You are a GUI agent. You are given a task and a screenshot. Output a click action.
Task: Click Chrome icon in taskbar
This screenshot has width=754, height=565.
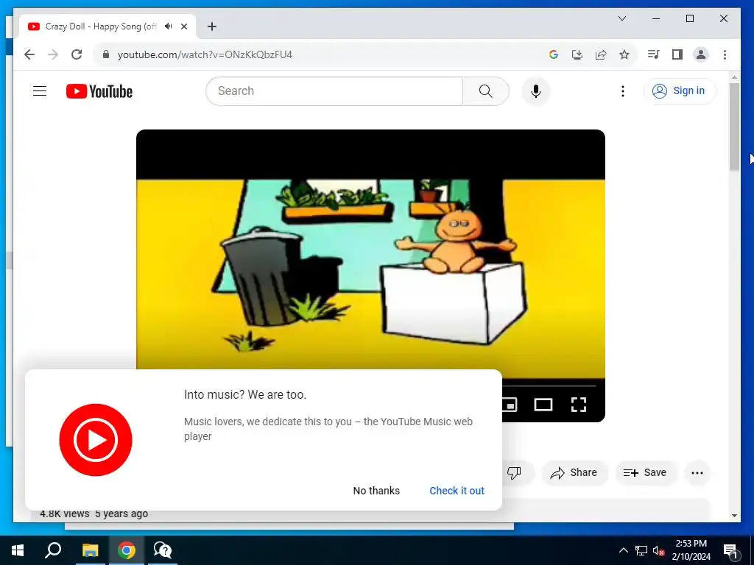[x=127, y=550]
